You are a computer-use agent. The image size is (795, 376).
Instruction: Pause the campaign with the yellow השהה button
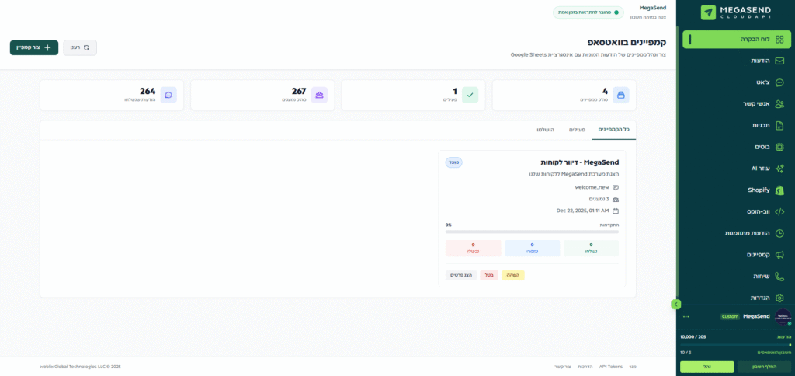[513, 275]
